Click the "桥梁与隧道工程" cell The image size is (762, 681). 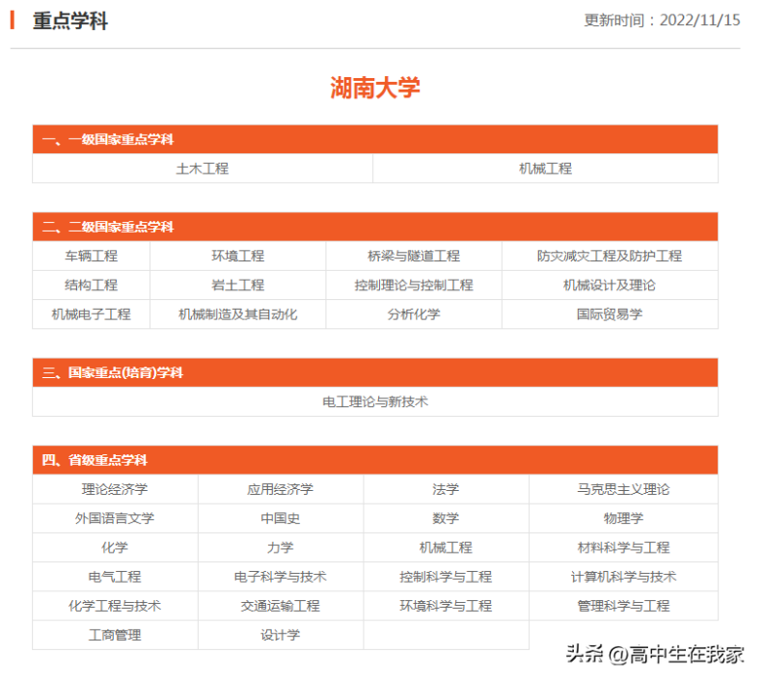click(414, 257)
